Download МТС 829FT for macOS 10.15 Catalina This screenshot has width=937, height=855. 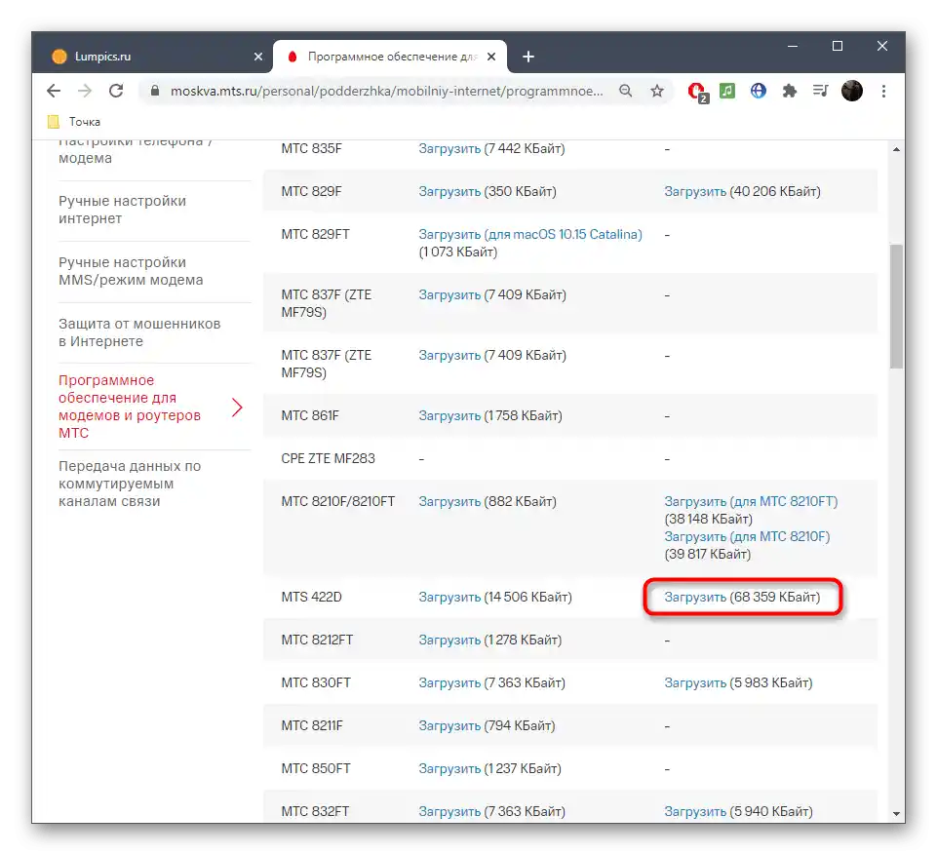530,234
